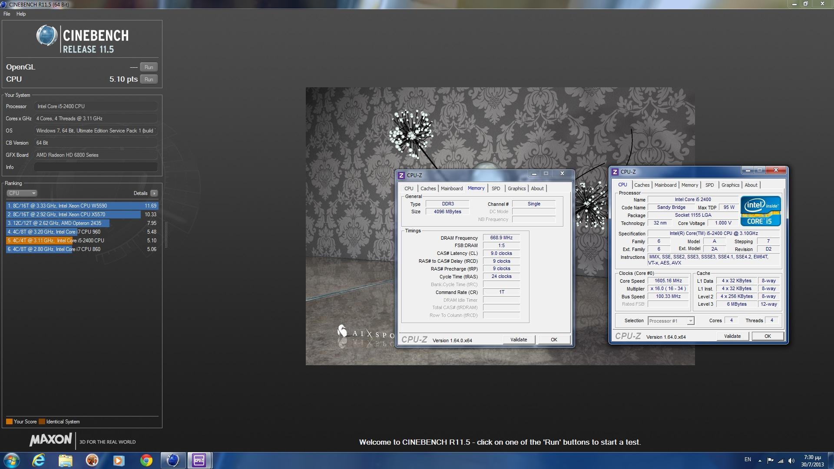
Task: Open the ranking CPU dropdown
Action: click(22, 193)
